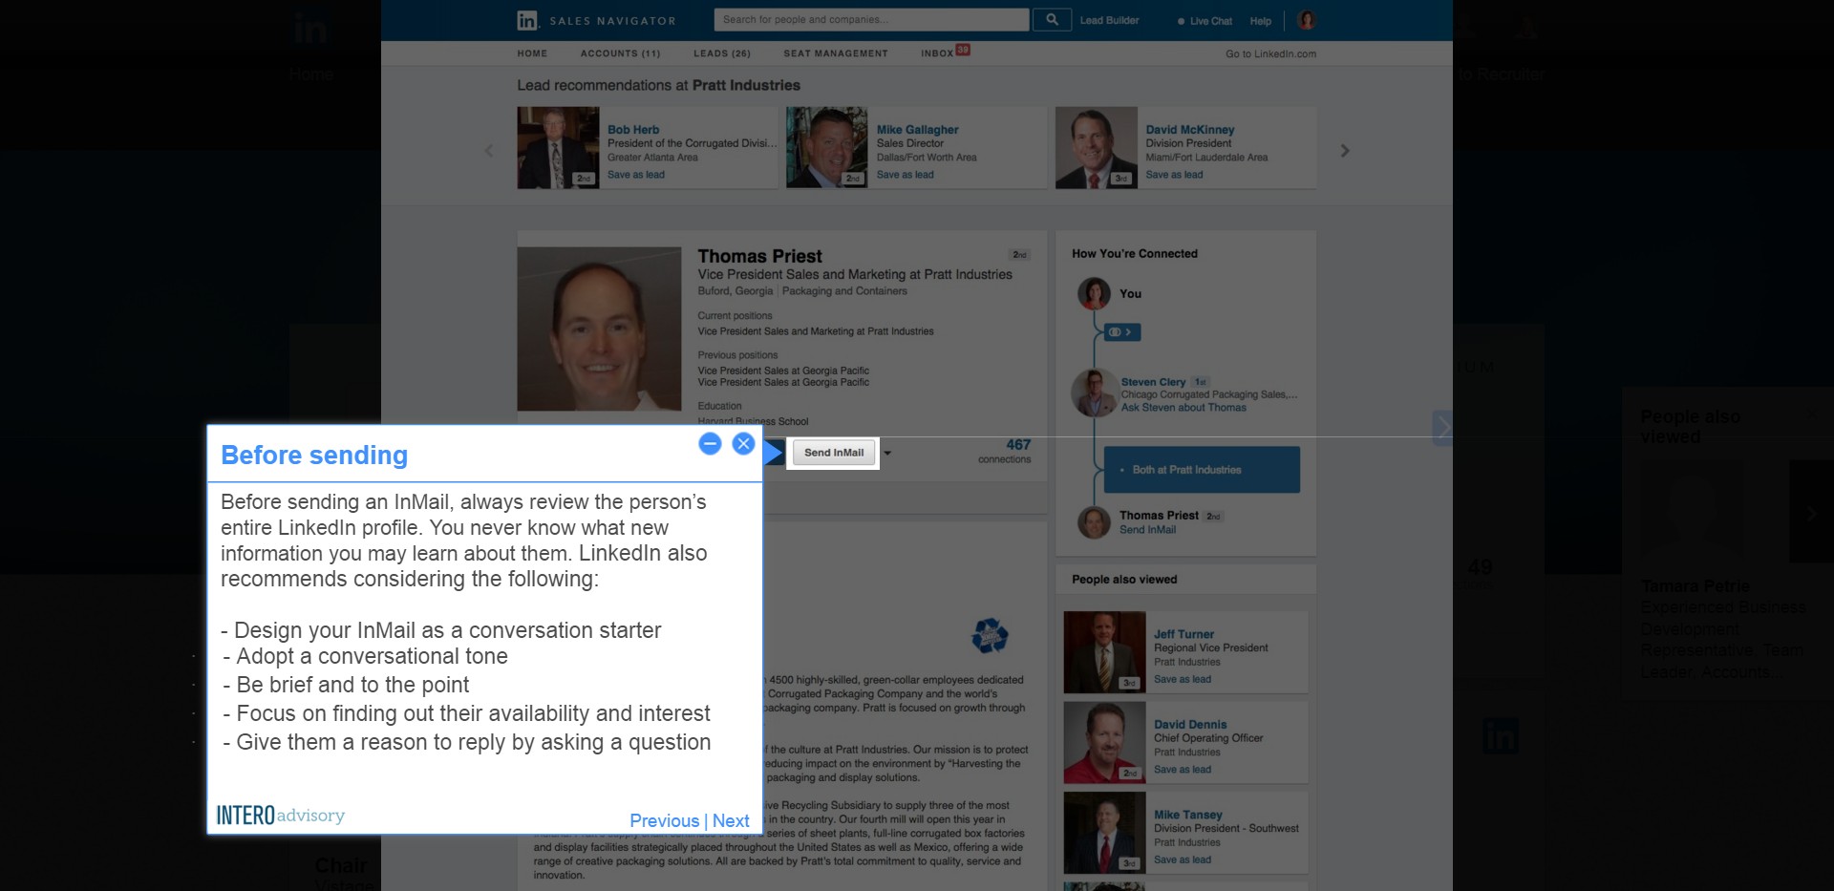Open Steven Clery's profile link
Screen dimensions: 1834x891
point(1153,382)
